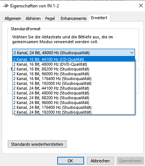Image resolution: width=145 pixels, height=166 pixels.
Task: Choose 2 Kanal, 24 Bit, 96000 Hz option
Action: click(73, 103)
